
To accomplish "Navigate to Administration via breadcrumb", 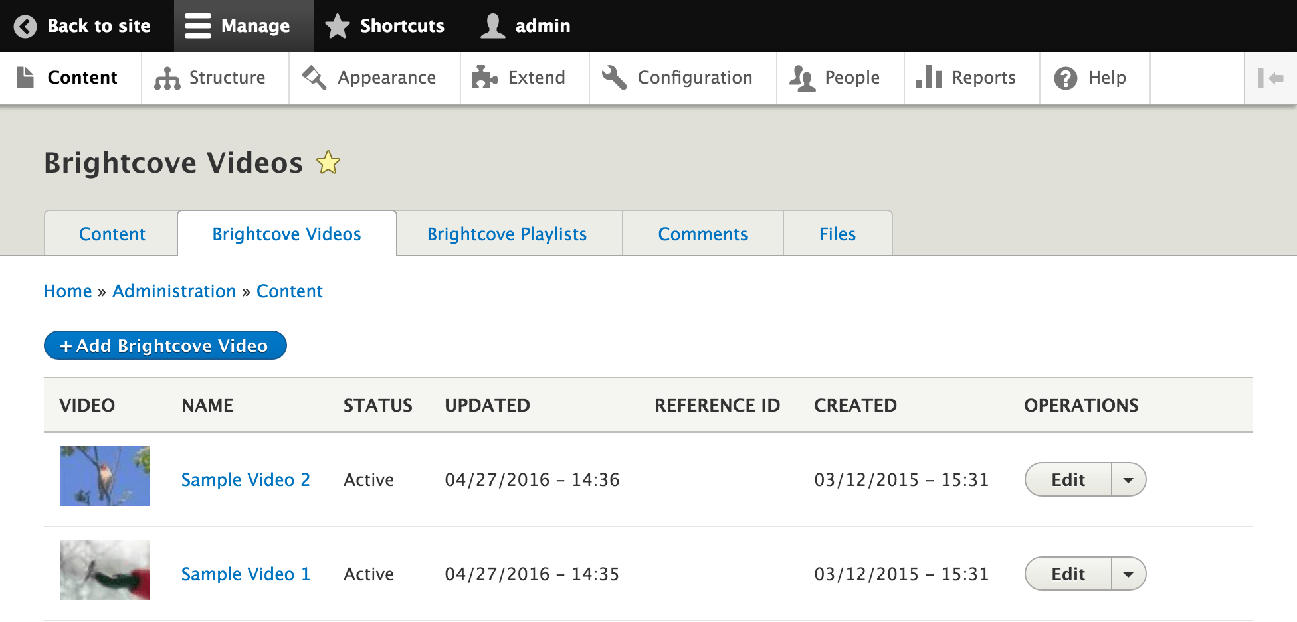I will click(x=173, y=291).
